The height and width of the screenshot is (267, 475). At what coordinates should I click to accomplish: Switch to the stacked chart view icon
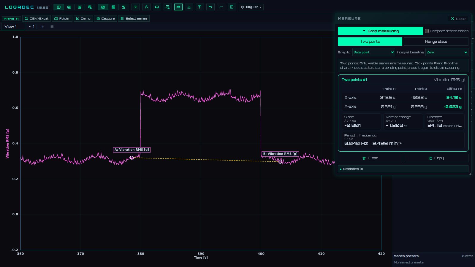(113, 7)
